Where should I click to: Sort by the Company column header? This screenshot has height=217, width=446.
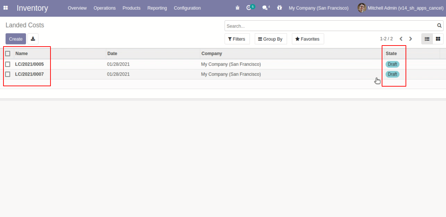tap(212, 53)
